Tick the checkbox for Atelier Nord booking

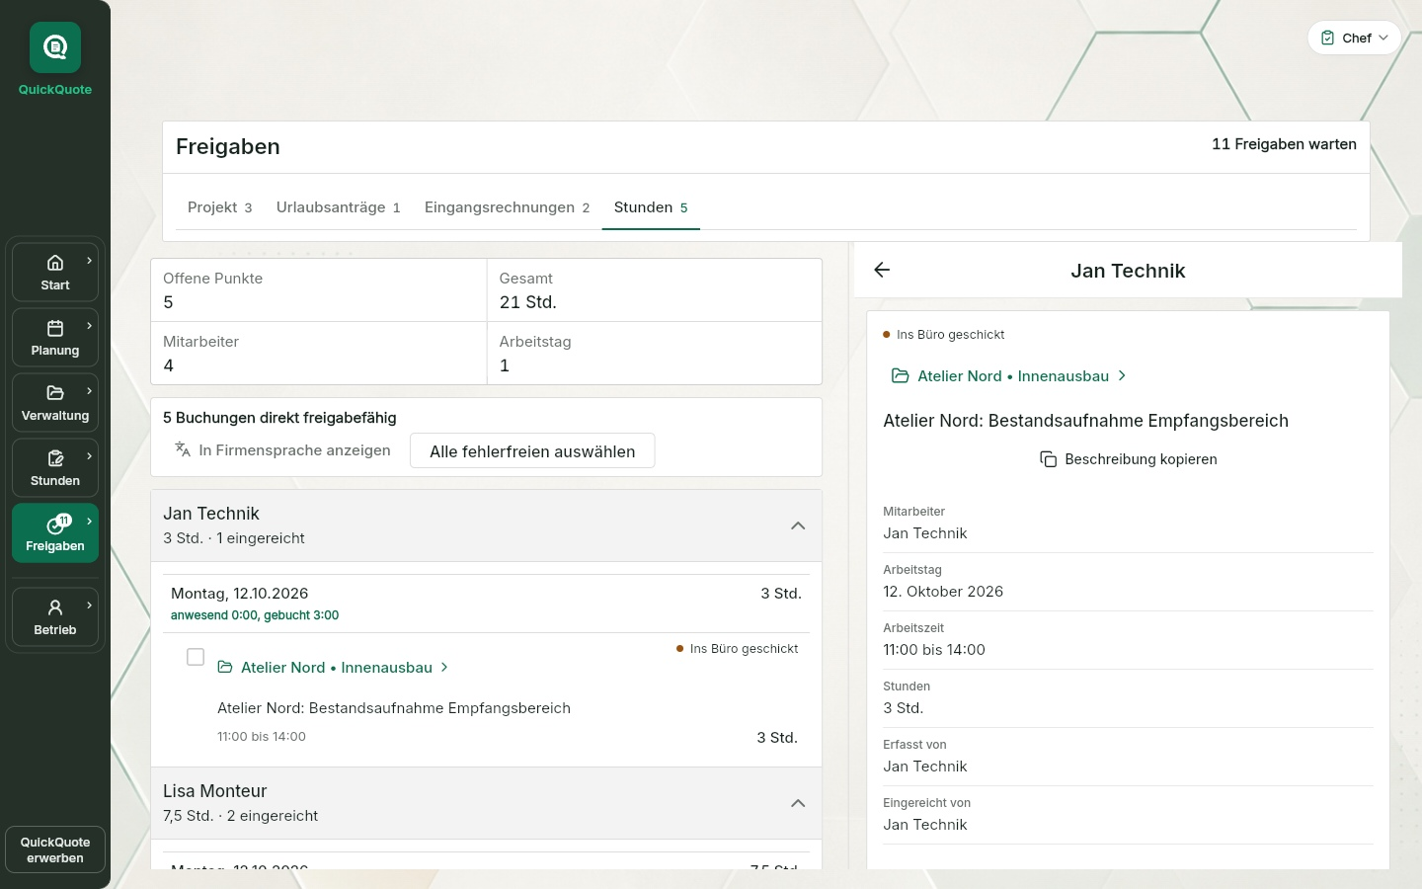click(196, 657)
